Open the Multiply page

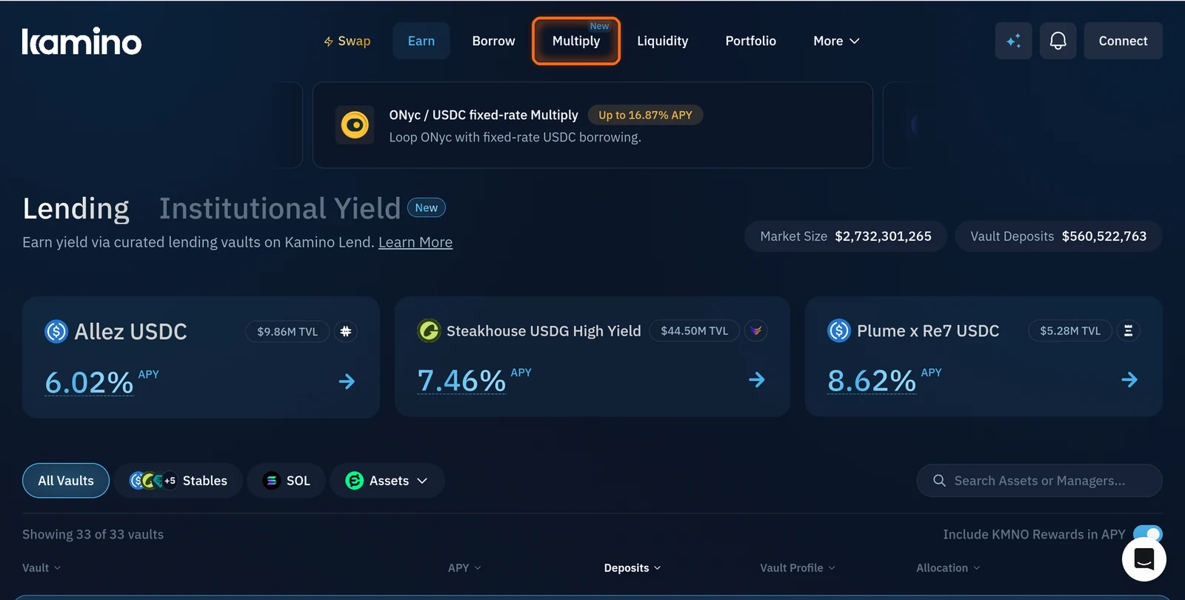point(576,41)
